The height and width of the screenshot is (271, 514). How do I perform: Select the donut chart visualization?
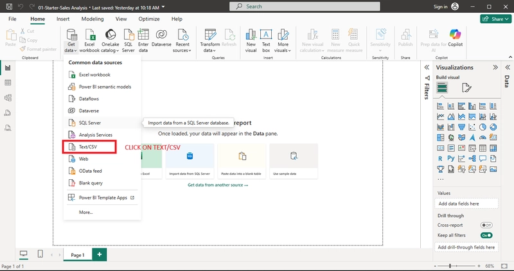[x=493, y=127]
